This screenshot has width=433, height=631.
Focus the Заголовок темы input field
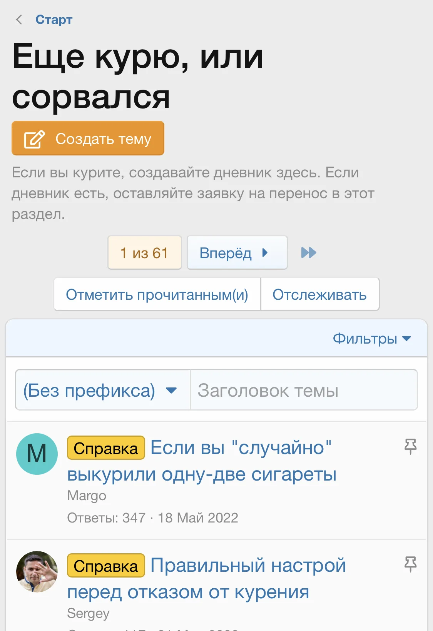(x=304, y=391)
